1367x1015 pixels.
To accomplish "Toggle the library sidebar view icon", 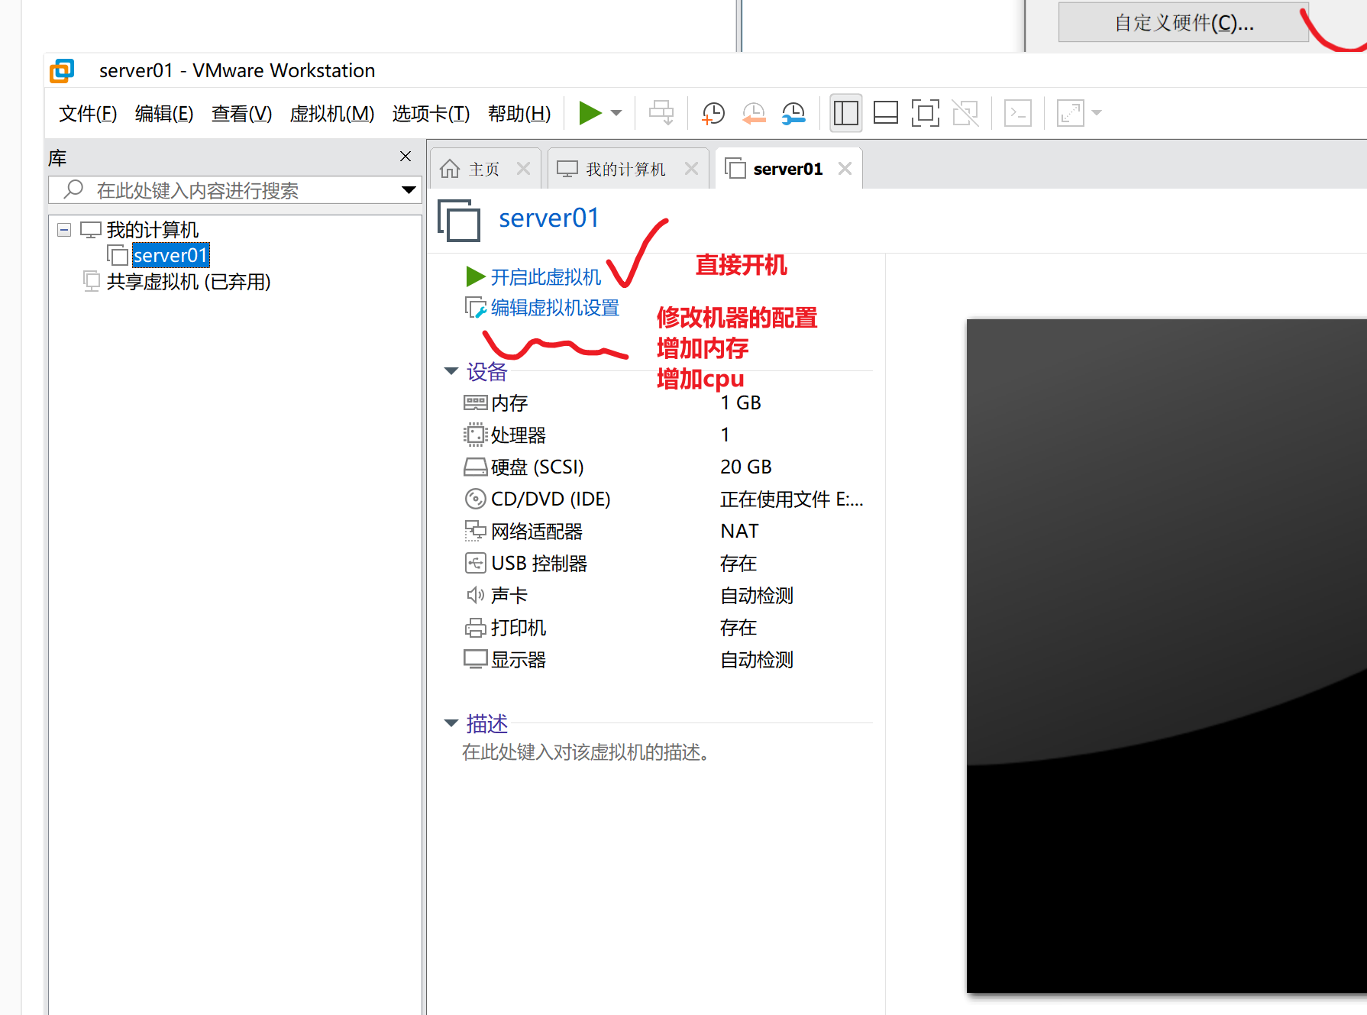I will coord(846,113).
